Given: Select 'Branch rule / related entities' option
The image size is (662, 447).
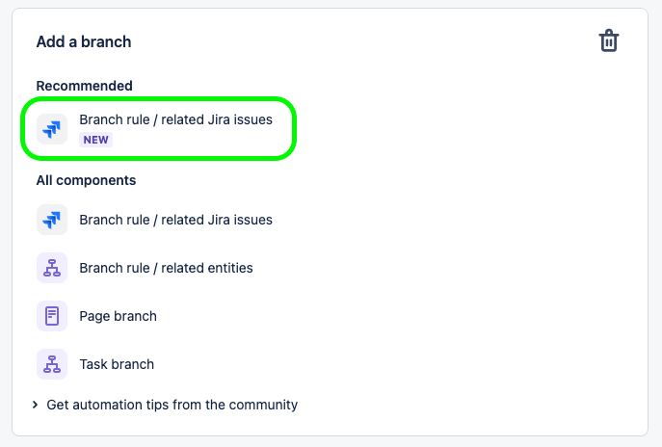Looking at the screenshot, I should coord(166,268).
